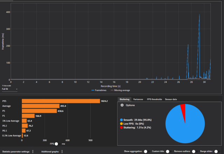Open Statistic parameter settings three-dot menu

(x=33, y=152)
